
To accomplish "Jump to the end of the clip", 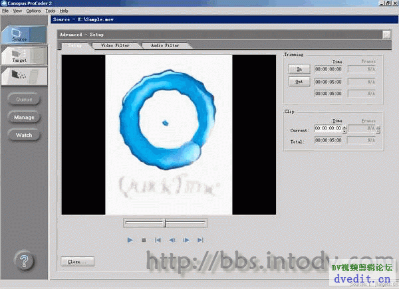I will tap(200, 240).
